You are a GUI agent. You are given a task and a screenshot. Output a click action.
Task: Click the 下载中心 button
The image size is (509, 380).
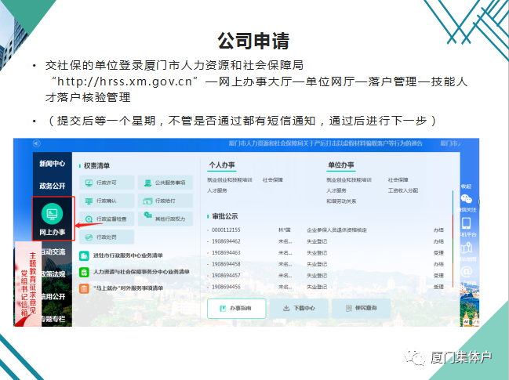click(x=299, y=308)
